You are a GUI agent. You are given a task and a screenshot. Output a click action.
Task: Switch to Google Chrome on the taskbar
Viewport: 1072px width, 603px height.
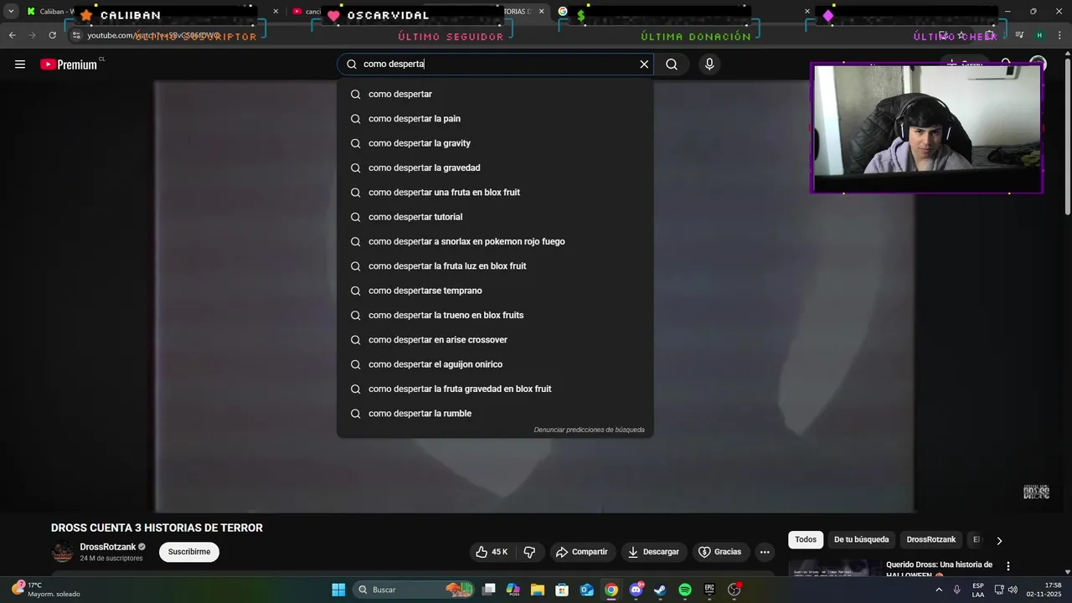(x=611, y=590)
